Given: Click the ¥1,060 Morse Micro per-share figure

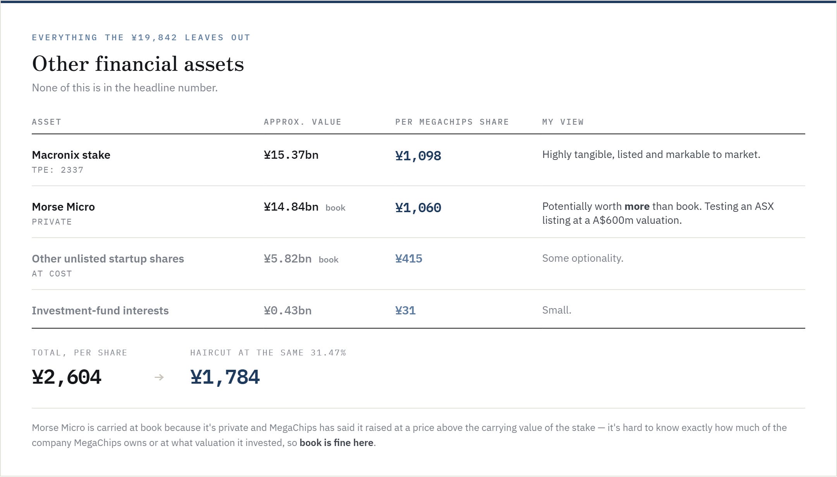Looking at the screenshot, I should [418, 208].
